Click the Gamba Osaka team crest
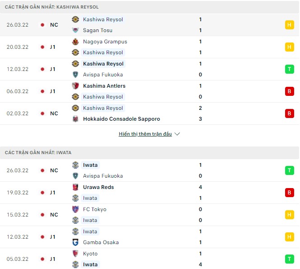The width and height of the screenshot is (300, 269). pos(75,242)
